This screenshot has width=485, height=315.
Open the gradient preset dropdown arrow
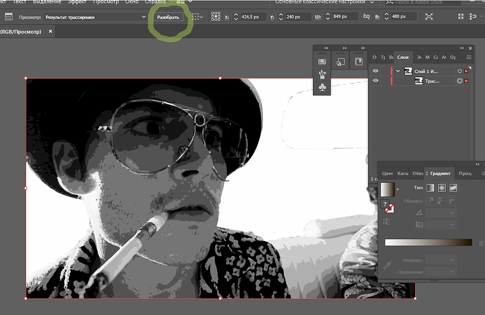[x=397, y=189]
